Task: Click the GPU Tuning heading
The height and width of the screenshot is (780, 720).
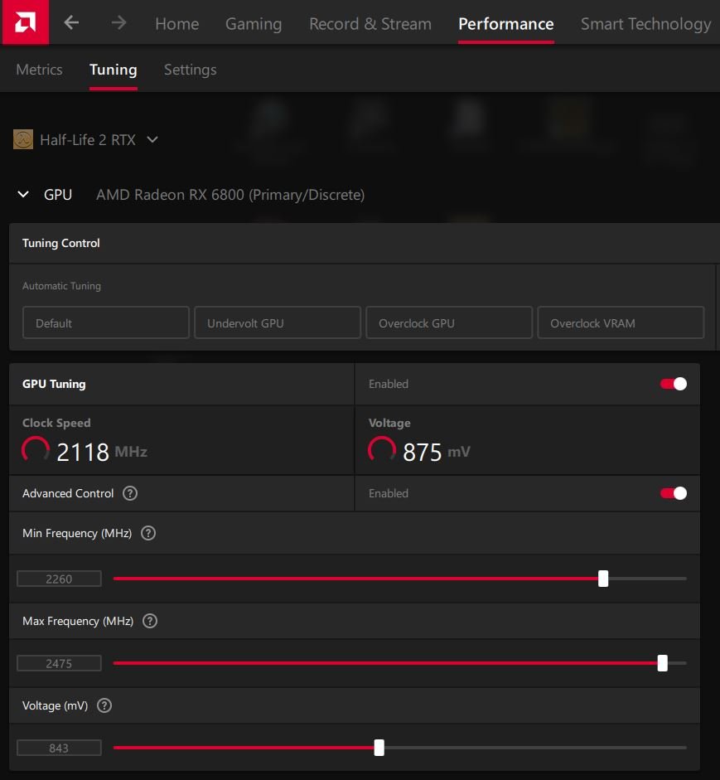Action: (54, 384)
